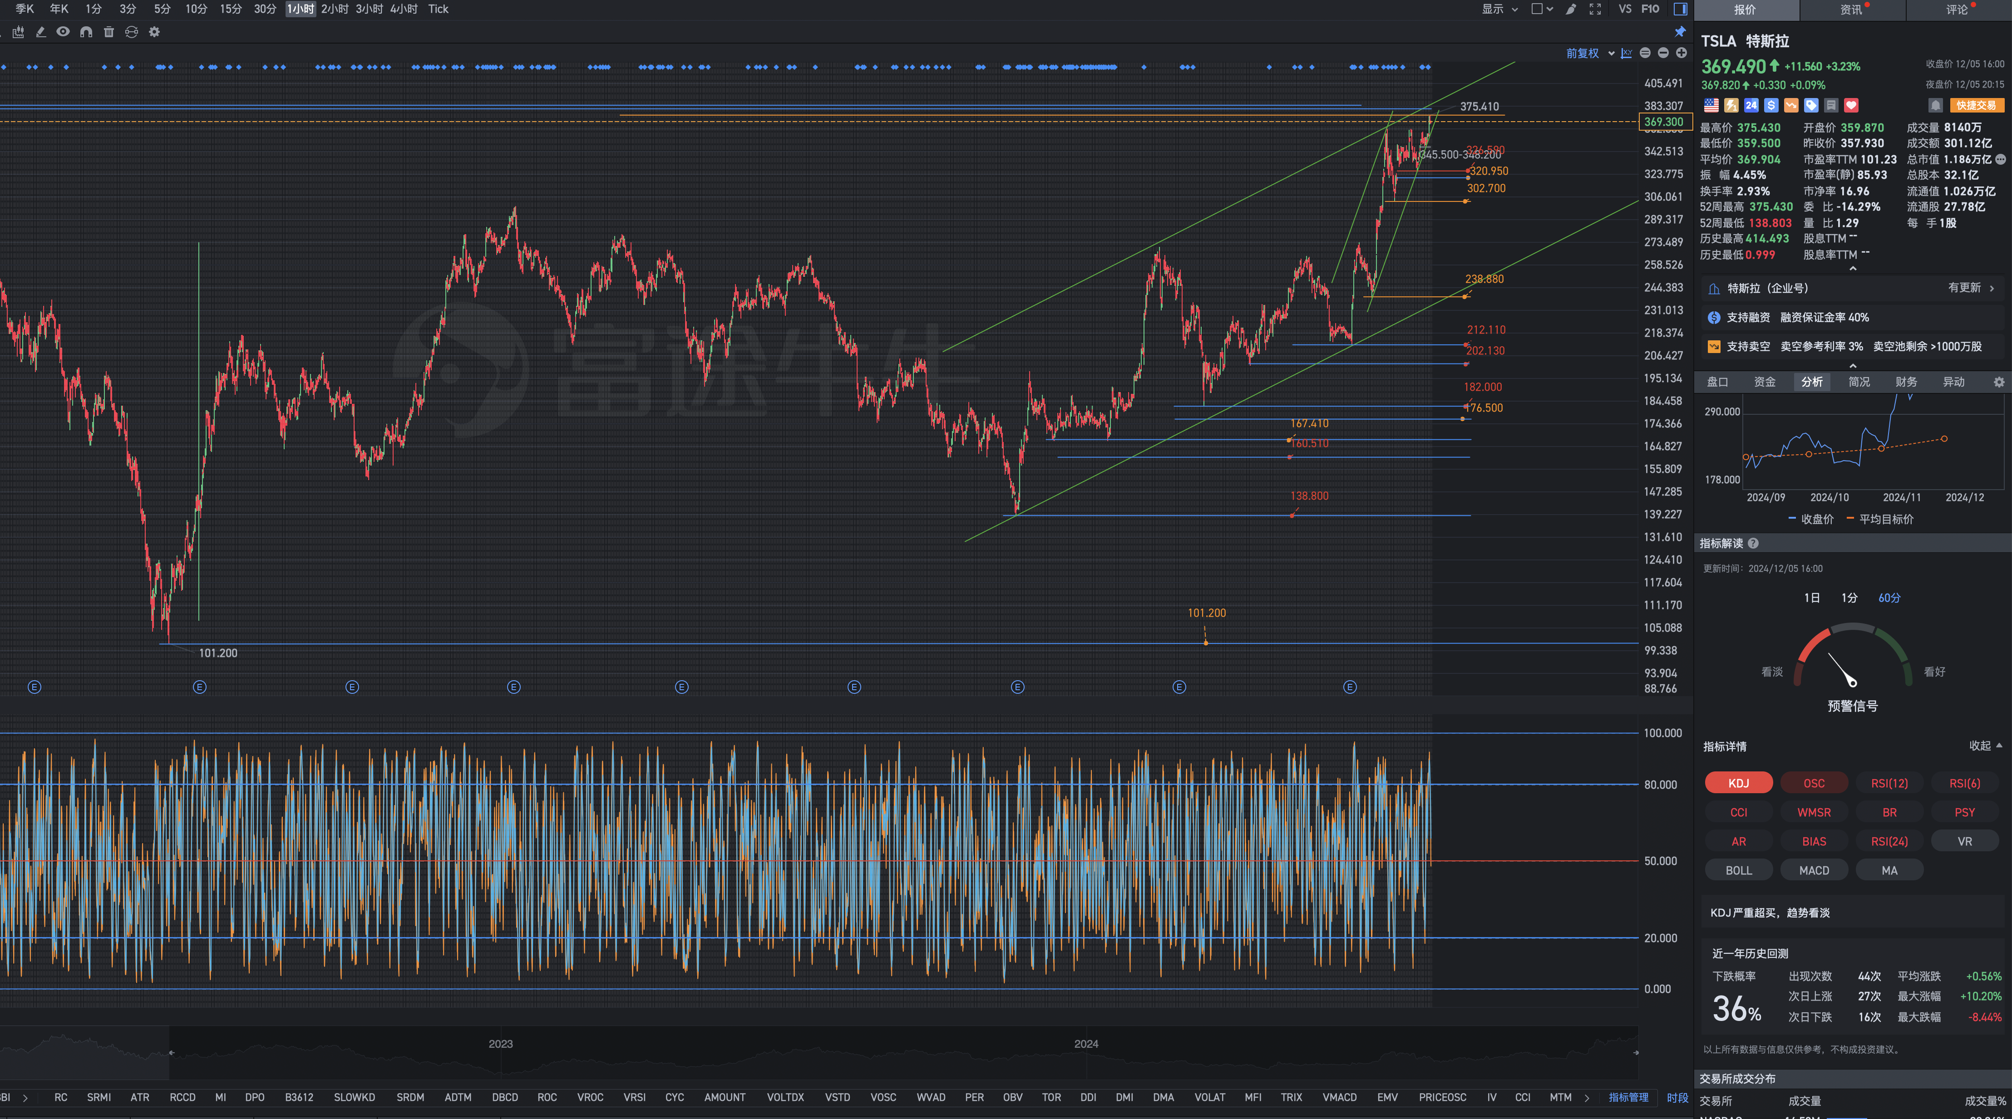The width and height of the screenshot is (2012, 1119).
Task: Toggle the red heart favorite icon
Action: (x=1851, y=105)
